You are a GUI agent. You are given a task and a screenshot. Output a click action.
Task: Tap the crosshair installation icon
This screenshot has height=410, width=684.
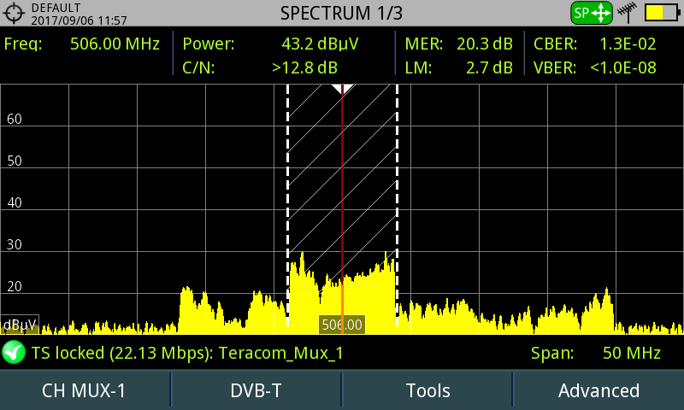(x=14, y=13)
